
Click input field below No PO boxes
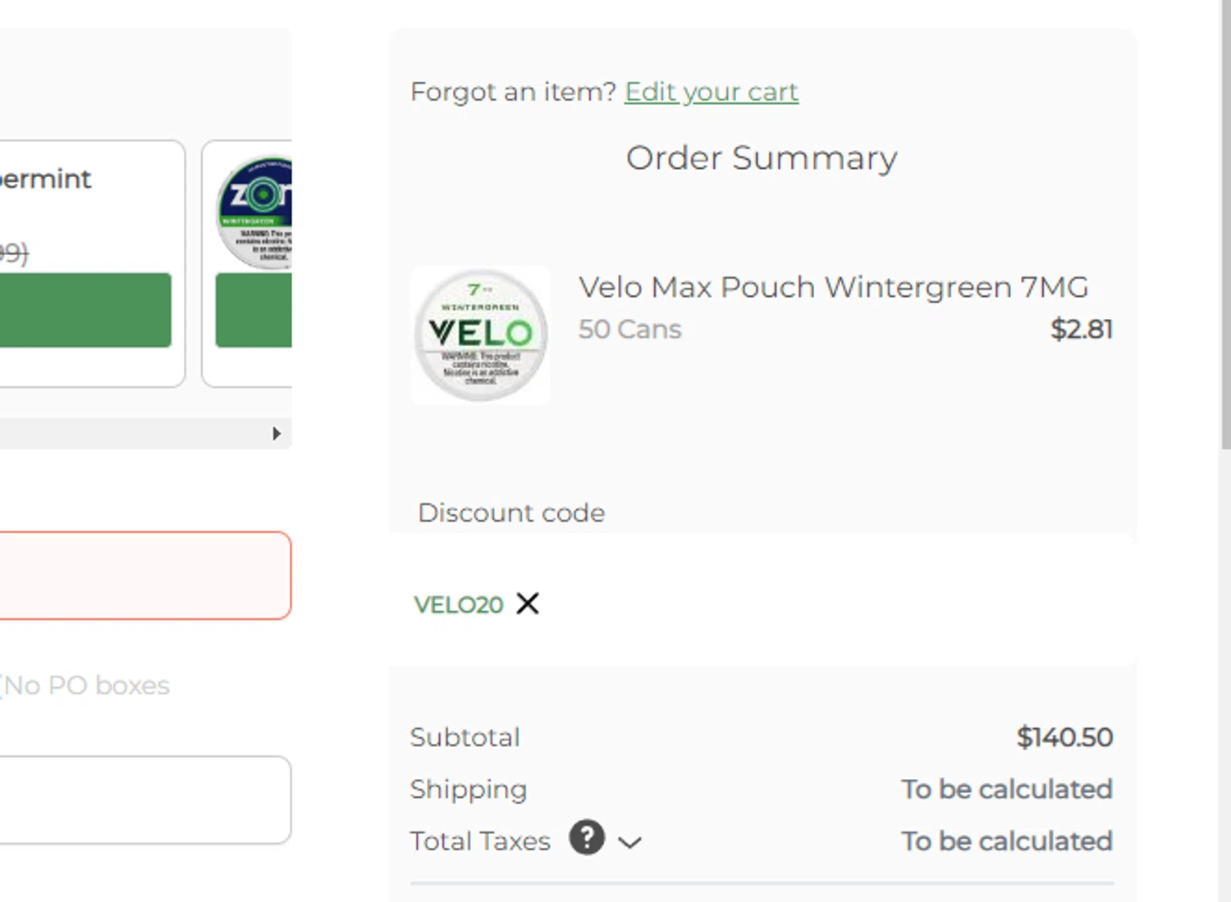[144, 799]
